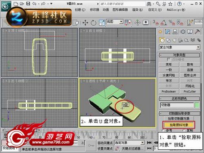Open the Utilities hammer panel
Image resolution: width=204 pixels, height=153 pixels.
pyautogui.click(x=197, y=32)
